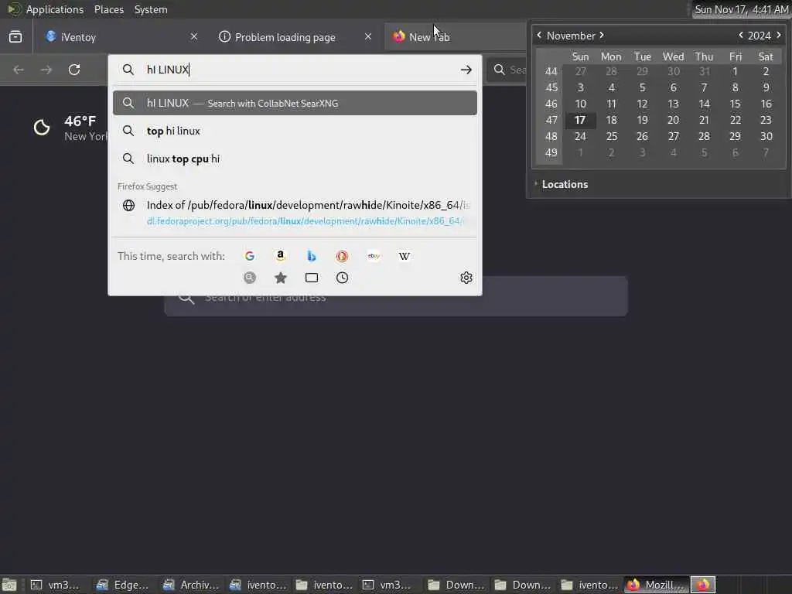This screenshot has width=792, height=594.
Task: Open the Mozill... taskbar window
Action: [656, 585]
